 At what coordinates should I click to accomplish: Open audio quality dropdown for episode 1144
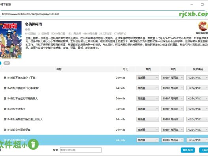tap(147, 78)
